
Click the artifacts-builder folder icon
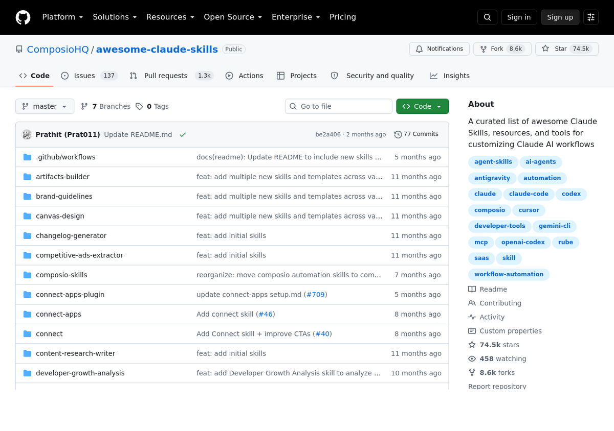point(27,177)
